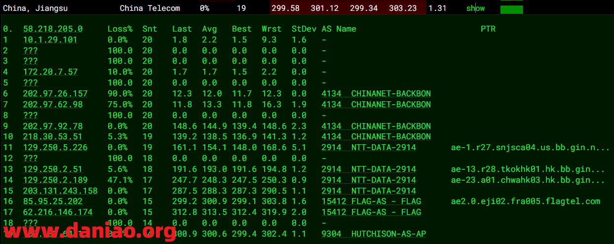This screenshot has width=614, height=244.
Task: Click the 129.250.2.51 IP at hop 13
Action: [52, 169]
